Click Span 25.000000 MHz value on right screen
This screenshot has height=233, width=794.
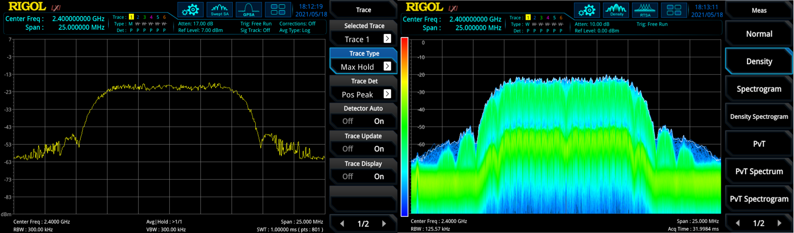(x=478, y=28)
